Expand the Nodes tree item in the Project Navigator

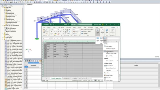click(x=4, y=9)
